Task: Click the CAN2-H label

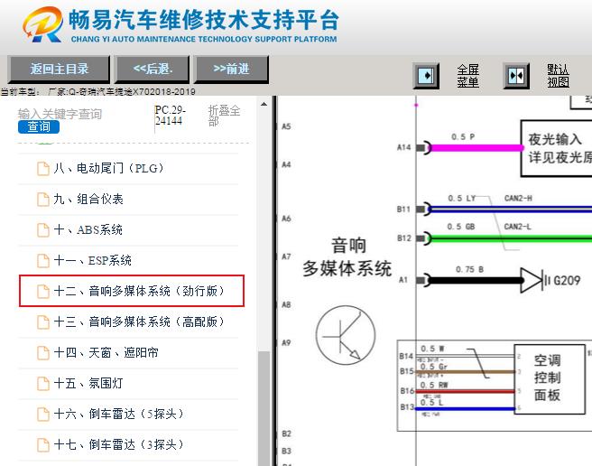Action: pos(518,199)
